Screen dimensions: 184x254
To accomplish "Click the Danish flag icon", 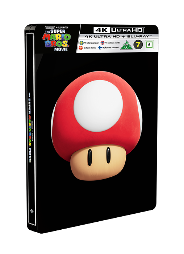I will [80, 48].
